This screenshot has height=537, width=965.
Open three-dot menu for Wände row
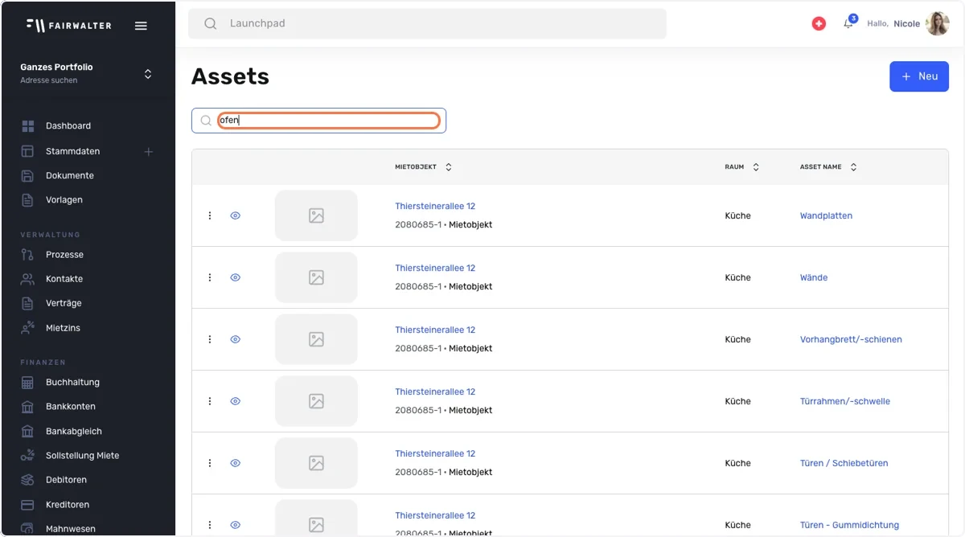tap(210, 277)
